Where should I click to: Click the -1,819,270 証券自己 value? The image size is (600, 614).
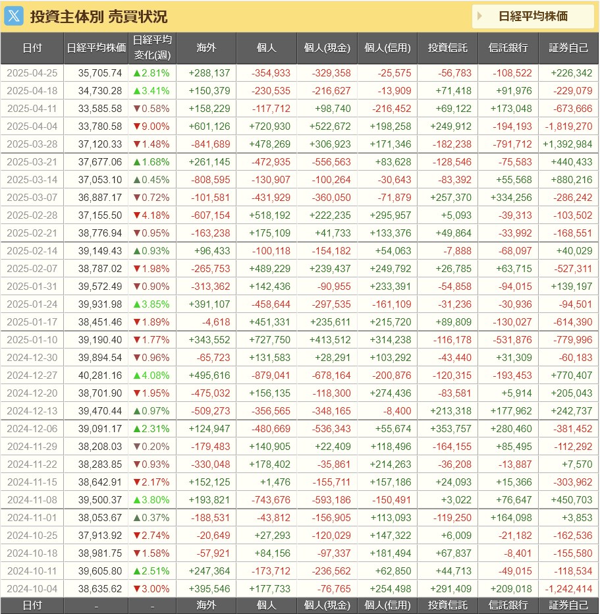tap(568, 126)
